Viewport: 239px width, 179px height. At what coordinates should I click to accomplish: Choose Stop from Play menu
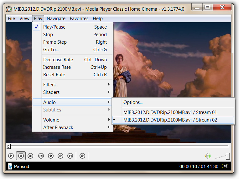(x=73, y=35)
